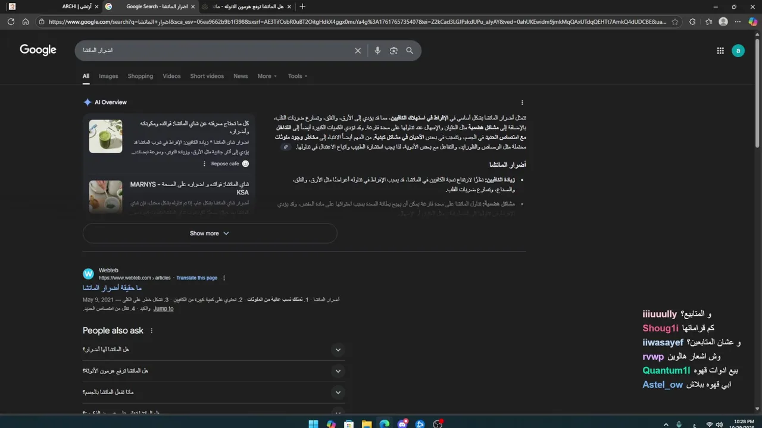Open the new tab plus button

tap(302, 7)
